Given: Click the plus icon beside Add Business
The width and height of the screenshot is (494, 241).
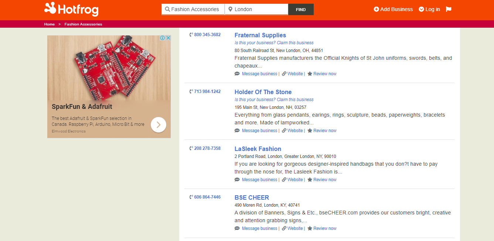Looking at the screenshot, I should 376,9.
